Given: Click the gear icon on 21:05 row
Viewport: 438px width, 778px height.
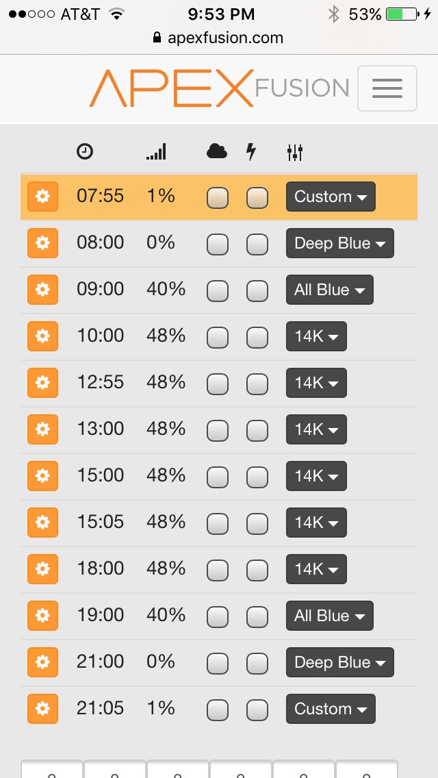Looking at the screenshot, I should coord(42,709).
